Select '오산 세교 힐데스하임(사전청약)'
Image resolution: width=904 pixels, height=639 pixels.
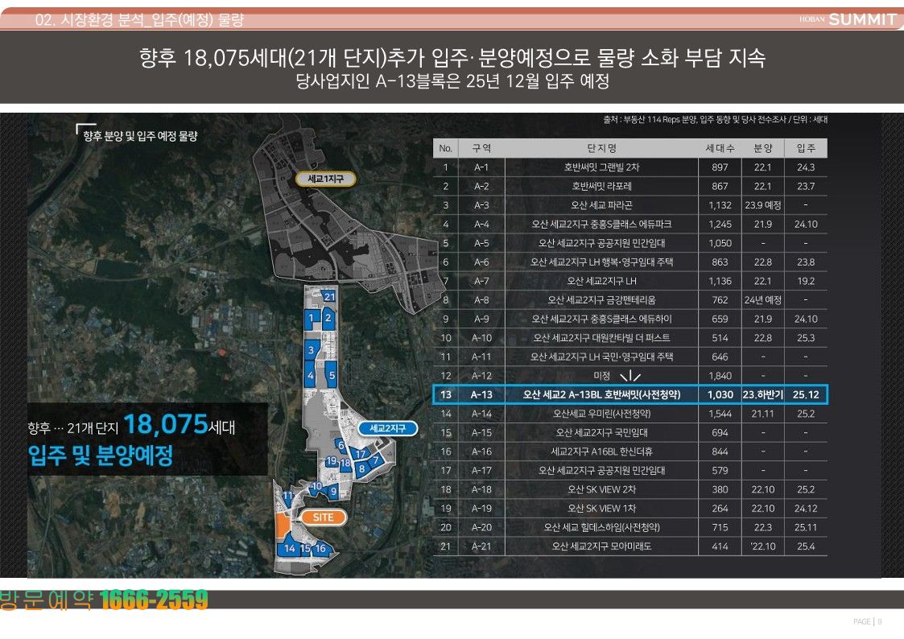pyautogui.click(x=601, y=527)
